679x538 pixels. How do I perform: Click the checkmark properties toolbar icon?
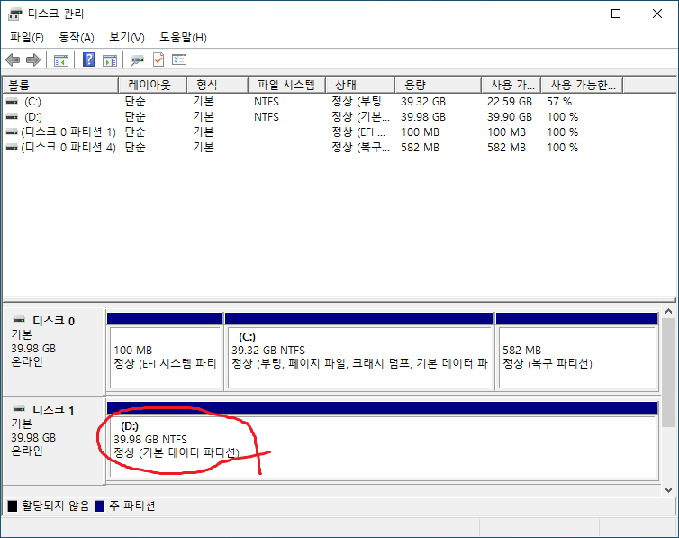[x=158, y=59]
